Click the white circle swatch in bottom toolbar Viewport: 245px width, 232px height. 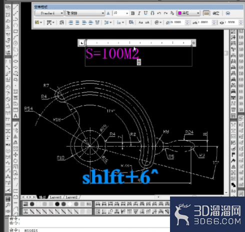(70, 204)
